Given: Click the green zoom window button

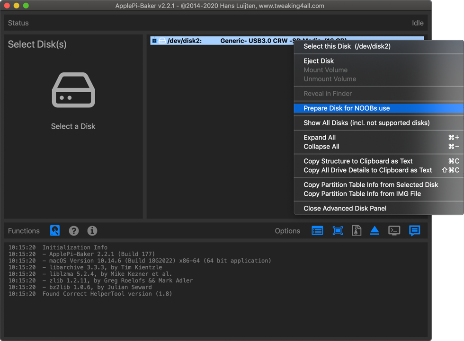Looking at the screenshot, I should 26,6.
